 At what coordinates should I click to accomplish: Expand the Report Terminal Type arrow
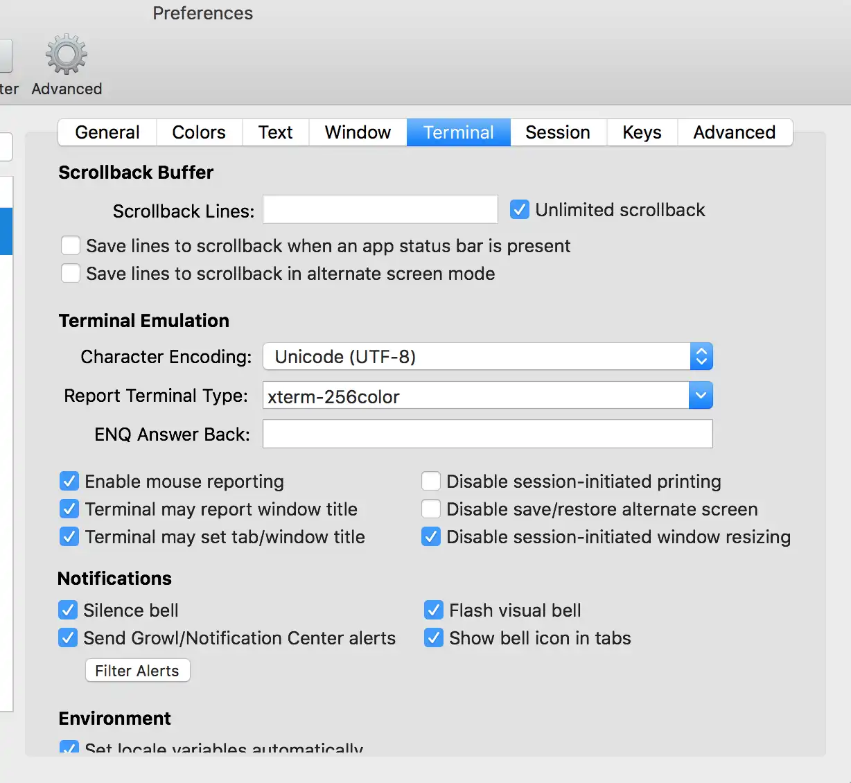[701, 396]
